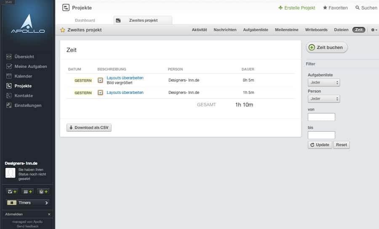The image size is (379, 229).
Task: Open the gear settings menu in project bar
Action: [374, 30]
